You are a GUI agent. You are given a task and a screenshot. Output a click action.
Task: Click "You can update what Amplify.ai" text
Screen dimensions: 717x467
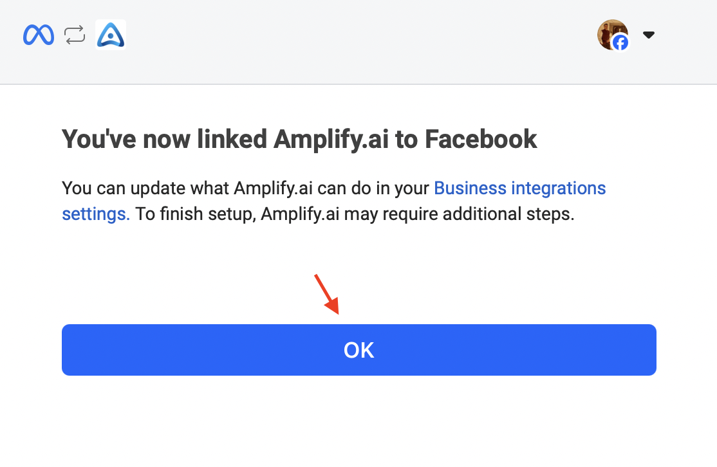click(187, 188)
